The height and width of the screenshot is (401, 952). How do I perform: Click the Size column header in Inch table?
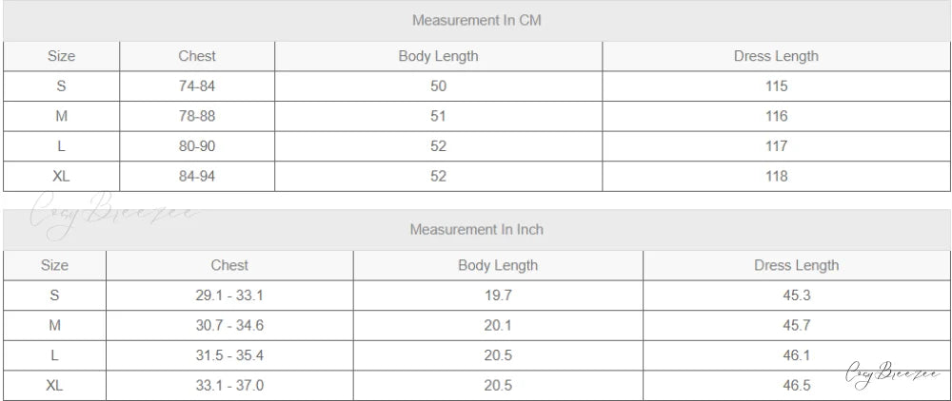54,265
